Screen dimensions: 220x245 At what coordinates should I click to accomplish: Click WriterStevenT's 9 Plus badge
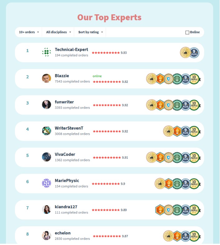coord(186,131)
